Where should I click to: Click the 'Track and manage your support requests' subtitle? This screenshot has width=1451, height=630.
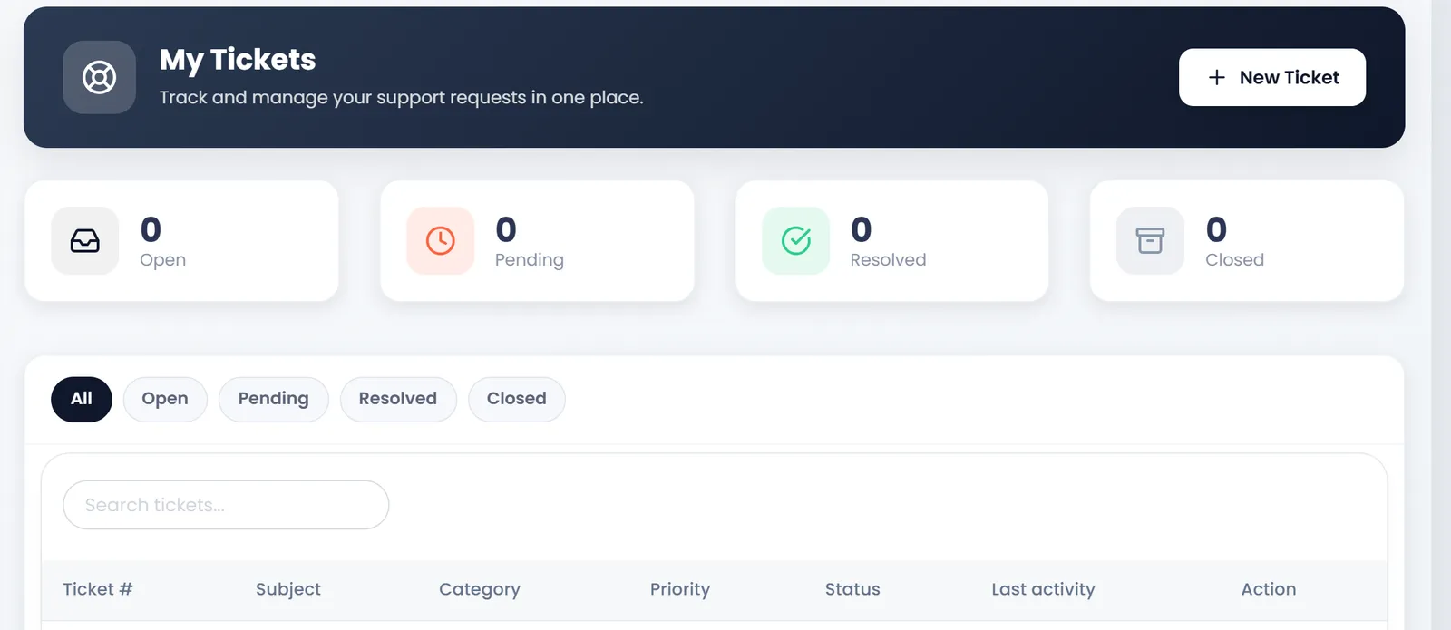click(x=402, y=98)
